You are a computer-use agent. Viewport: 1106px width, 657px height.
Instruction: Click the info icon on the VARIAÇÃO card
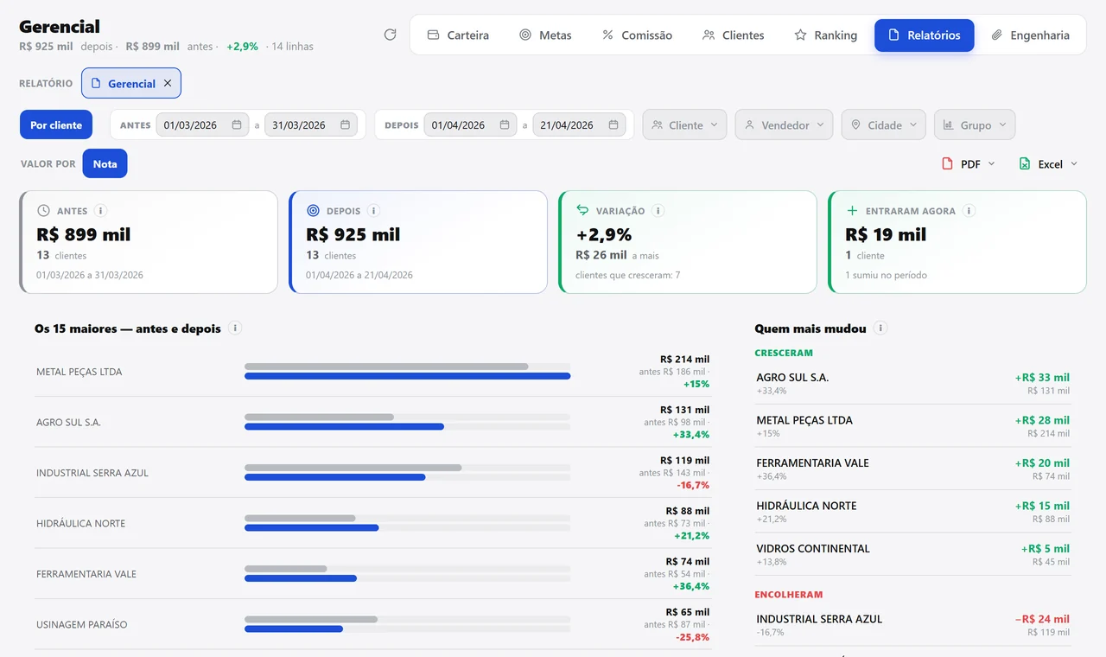coord(658,210)
